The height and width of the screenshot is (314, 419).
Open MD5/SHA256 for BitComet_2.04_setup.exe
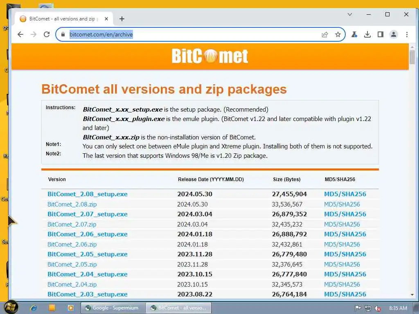pos(345,274)
